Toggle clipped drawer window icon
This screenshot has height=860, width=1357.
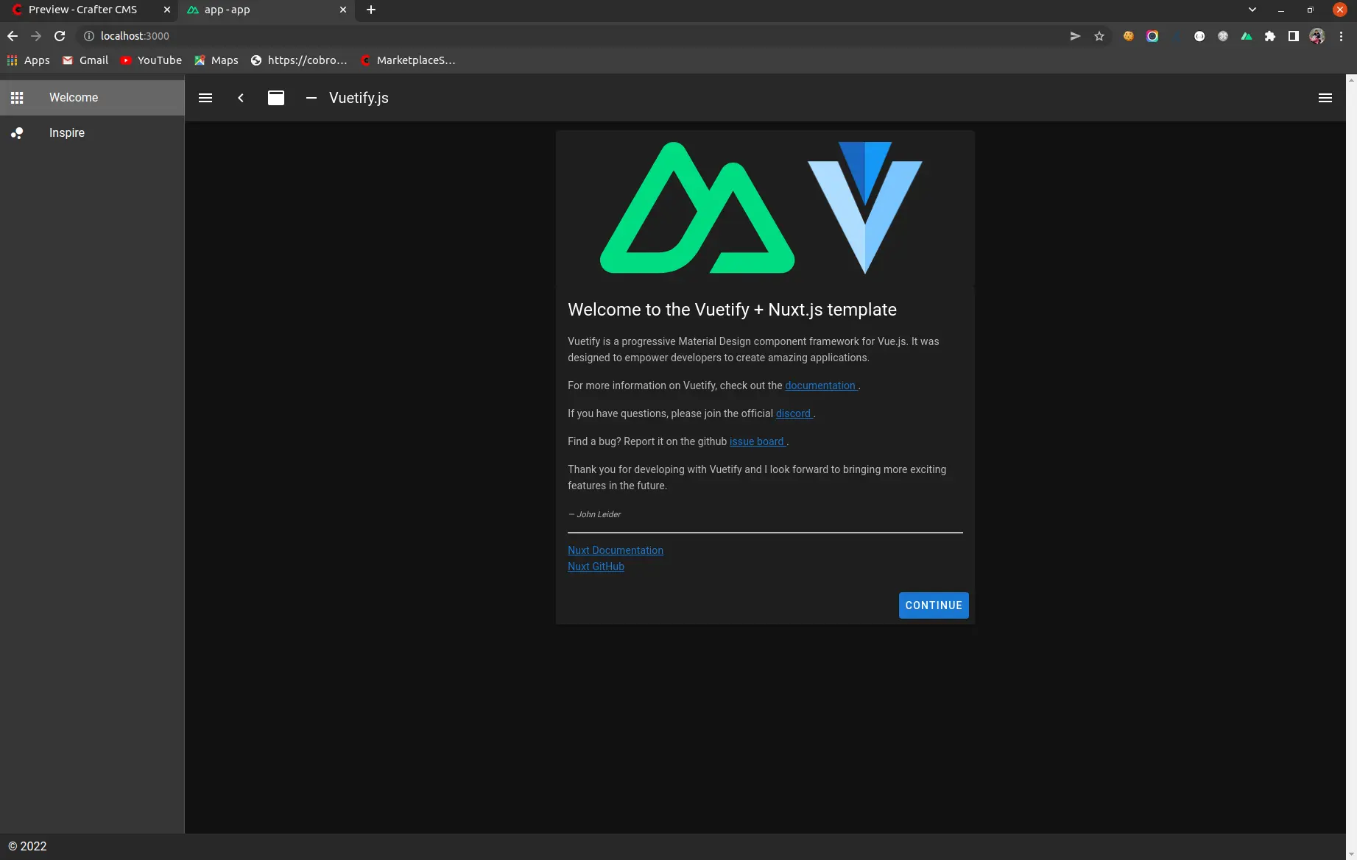coord(276,98)
